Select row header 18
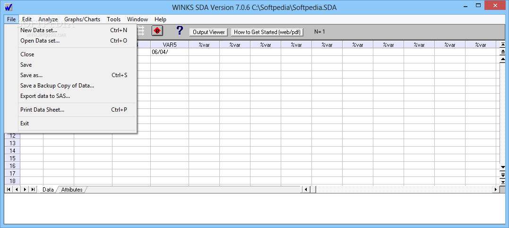Viewport: 509px width, 228px height. coord(12,181)
